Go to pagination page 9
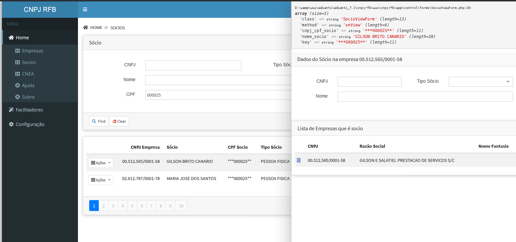 [170, 206]
